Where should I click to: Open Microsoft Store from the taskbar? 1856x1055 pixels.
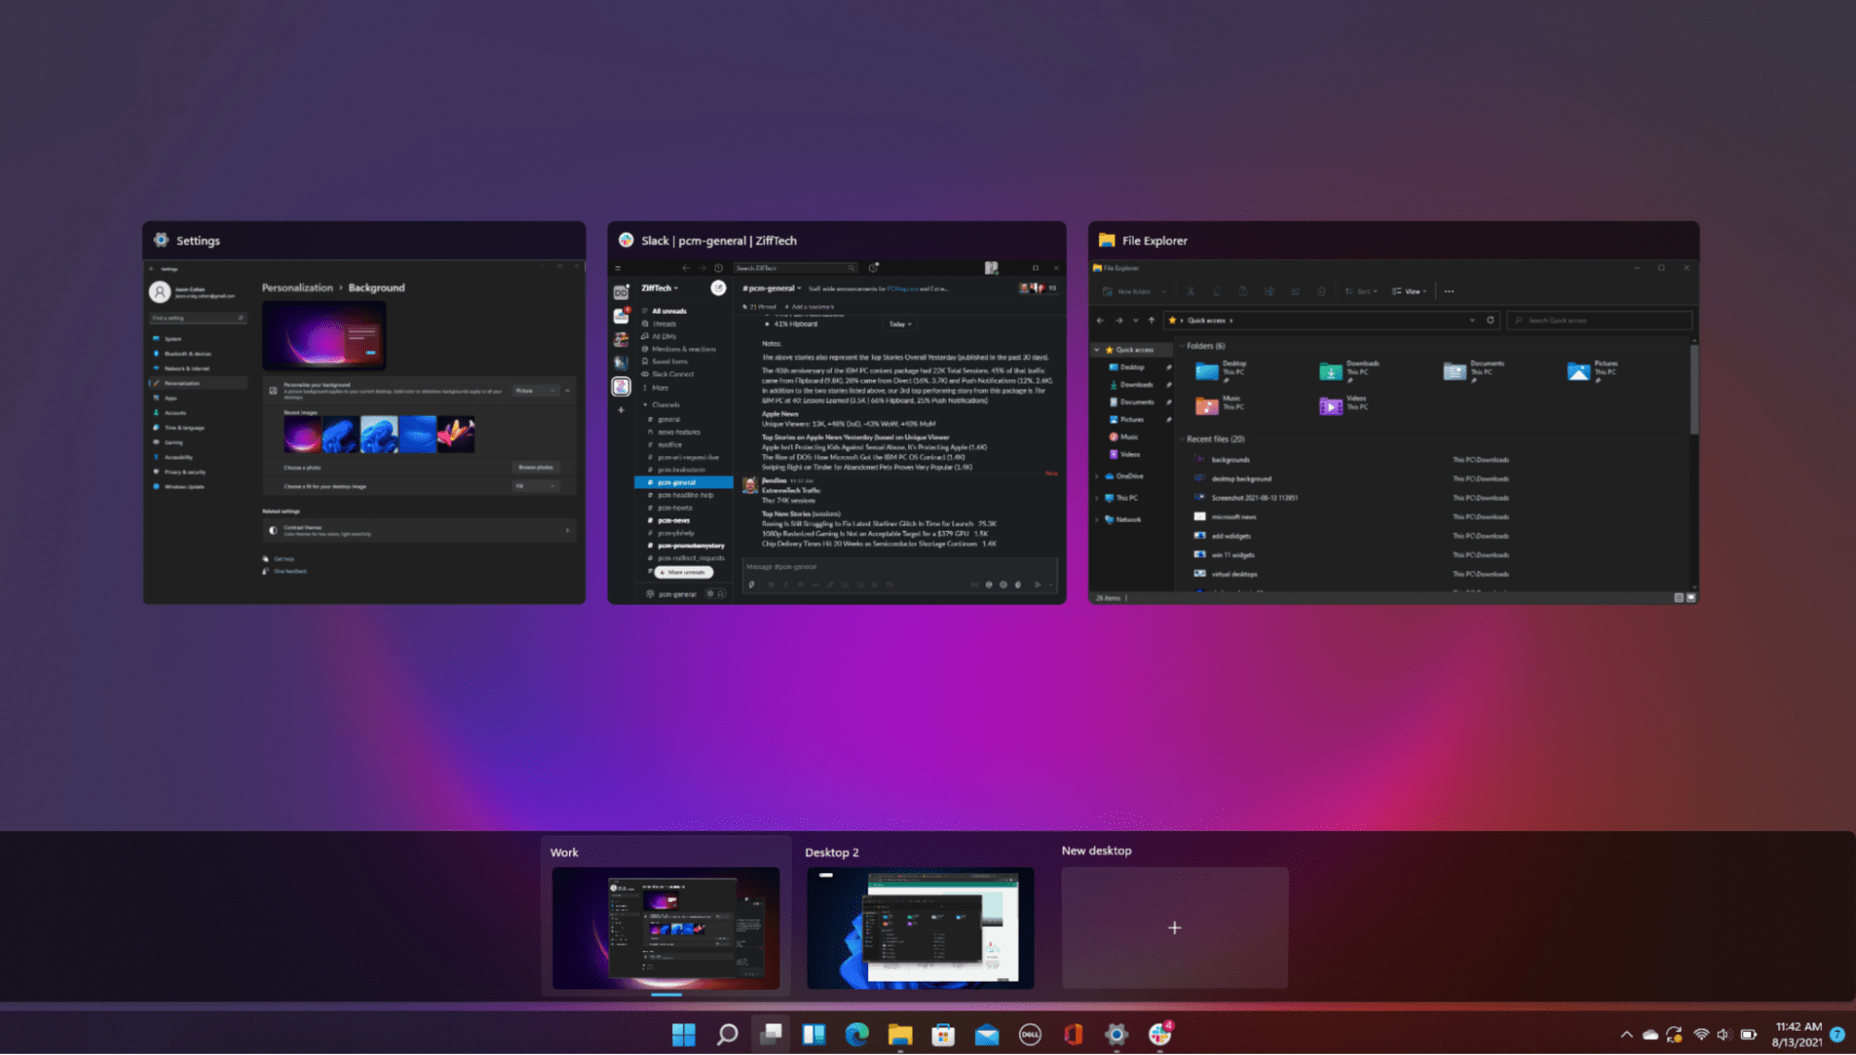pos(945,1034)
